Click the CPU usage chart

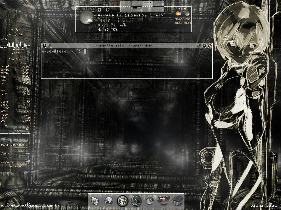15,44
